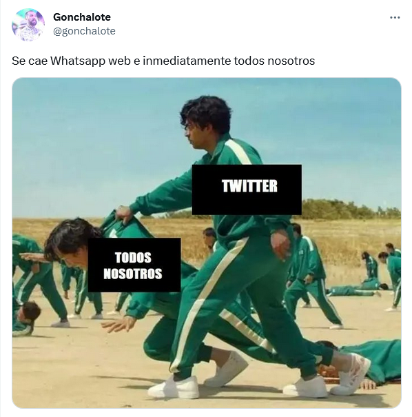Click the bent-over man's dark hair

click(x=70, y=235)
